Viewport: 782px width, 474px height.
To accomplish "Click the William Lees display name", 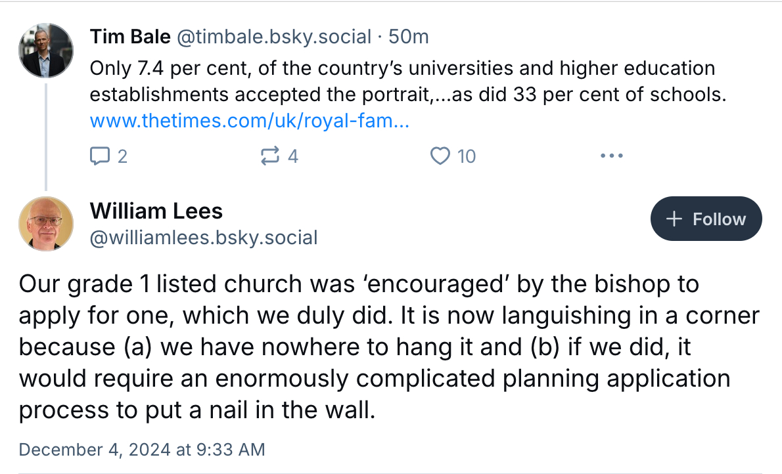I will click(x=156, y=211).
